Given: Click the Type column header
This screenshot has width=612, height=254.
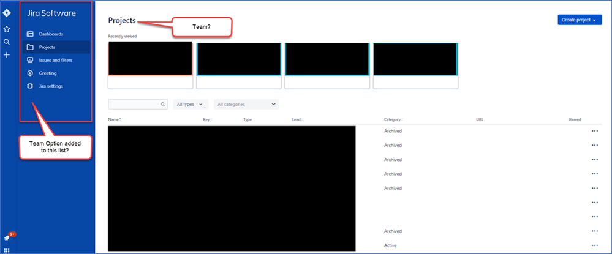Looking at the screenshot, I should (x=247, y=119).
